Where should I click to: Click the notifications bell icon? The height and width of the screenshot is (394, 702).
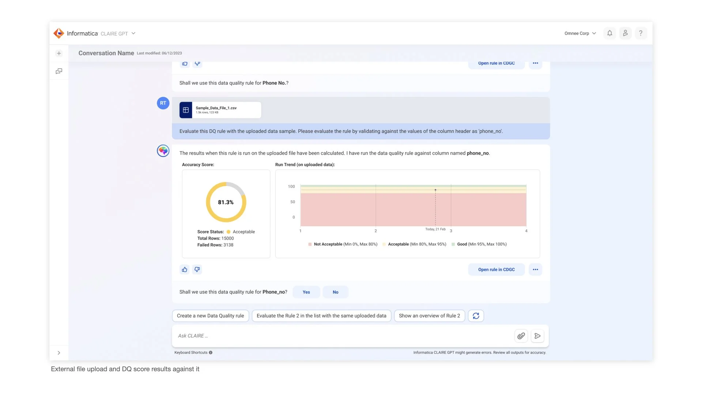tap(609, 33)
